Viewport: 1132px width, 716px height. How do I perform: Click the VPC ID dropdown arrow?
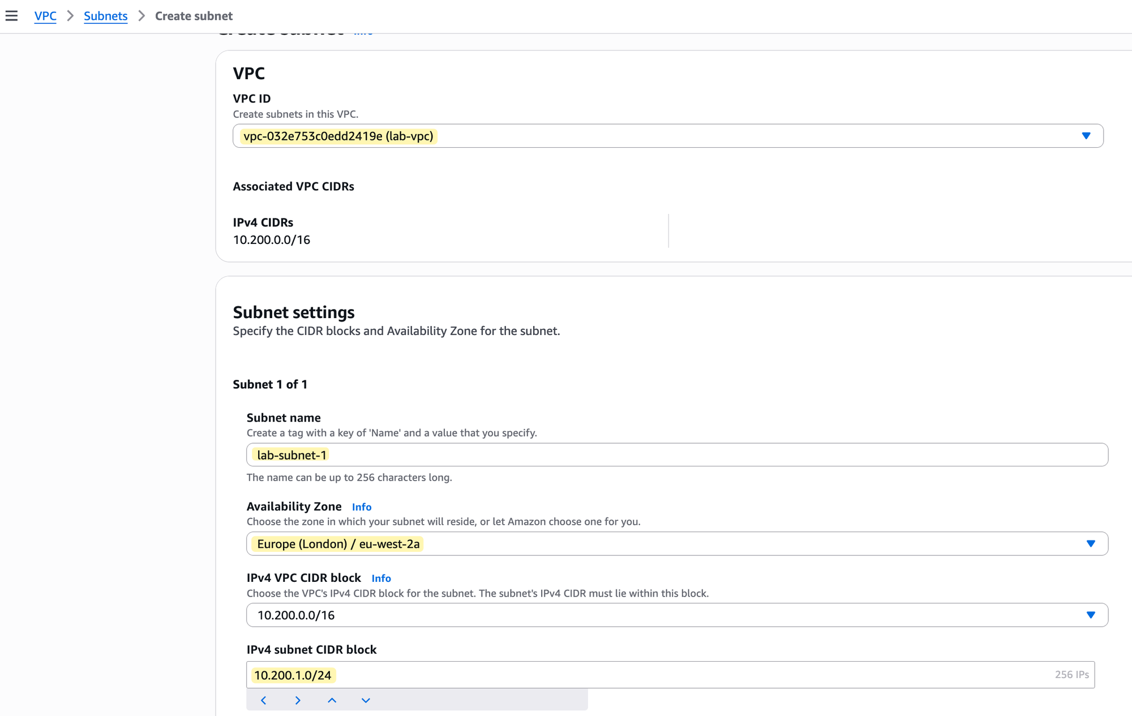(x=1086, y=136)
